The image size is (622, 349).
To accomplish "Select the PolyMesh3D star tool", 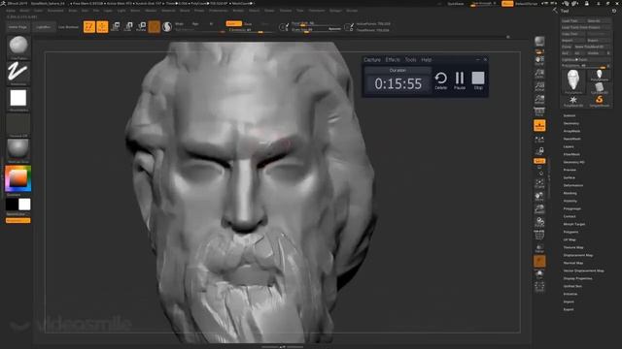I will (573, 101).
